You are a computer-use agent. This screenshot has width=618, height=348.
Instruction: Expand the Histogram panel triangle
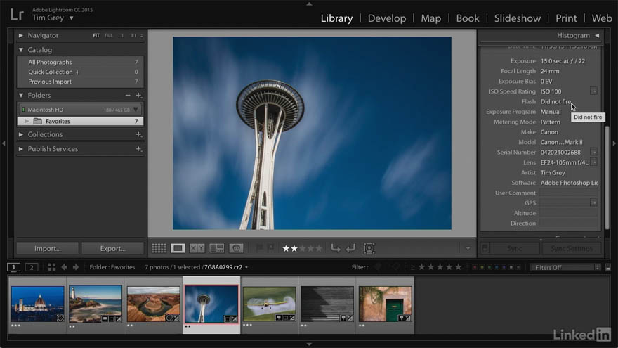pyautogui.click(x=597, y=36)
